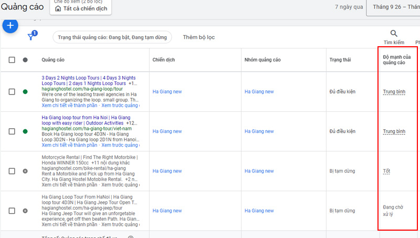Open the 'Trạng thái quảng cáo' filter chip

pos(112,37)
